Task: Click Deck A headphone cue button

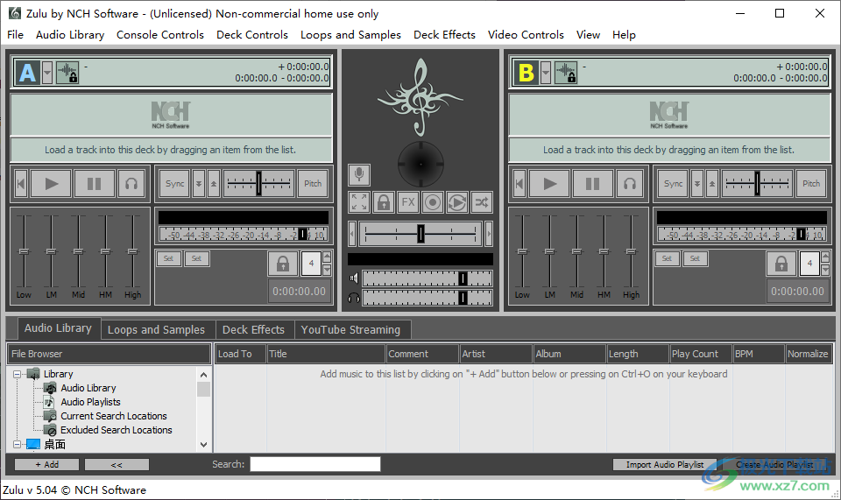Action: coord(132,184)
